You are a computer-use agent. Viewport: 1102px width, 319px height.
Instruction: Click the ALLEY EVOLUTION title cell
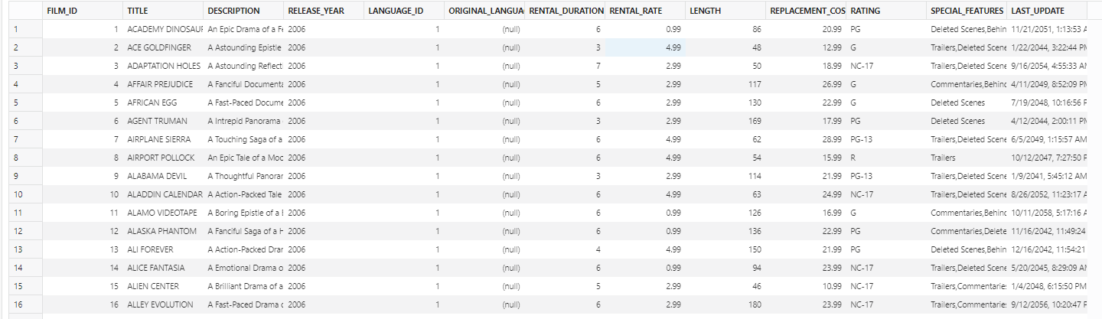[x=162, y=304]
